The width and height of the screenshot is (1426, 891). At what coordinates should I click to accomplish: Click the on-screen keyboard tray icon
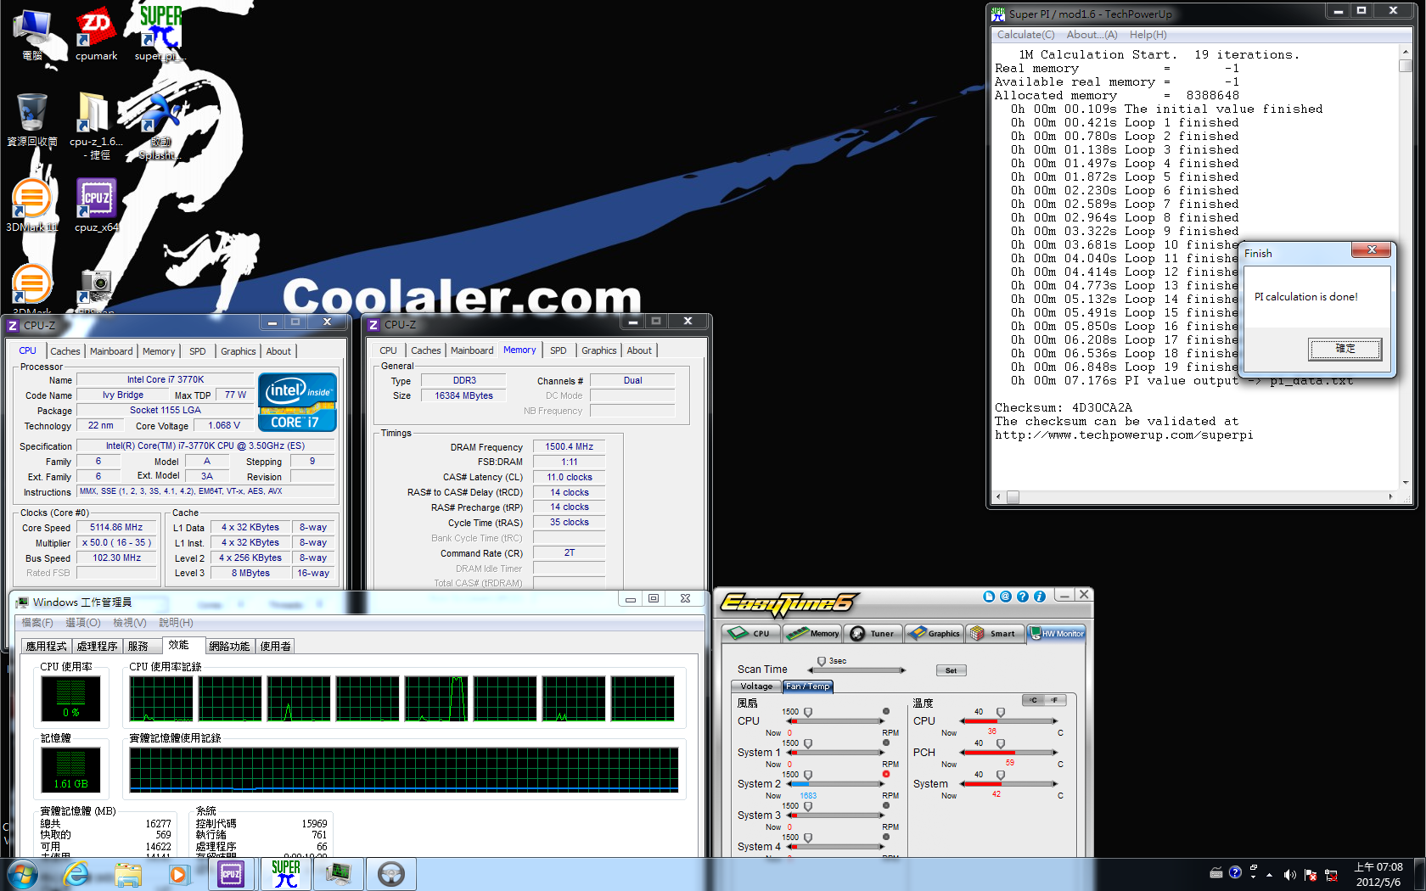click(1215, 872)
